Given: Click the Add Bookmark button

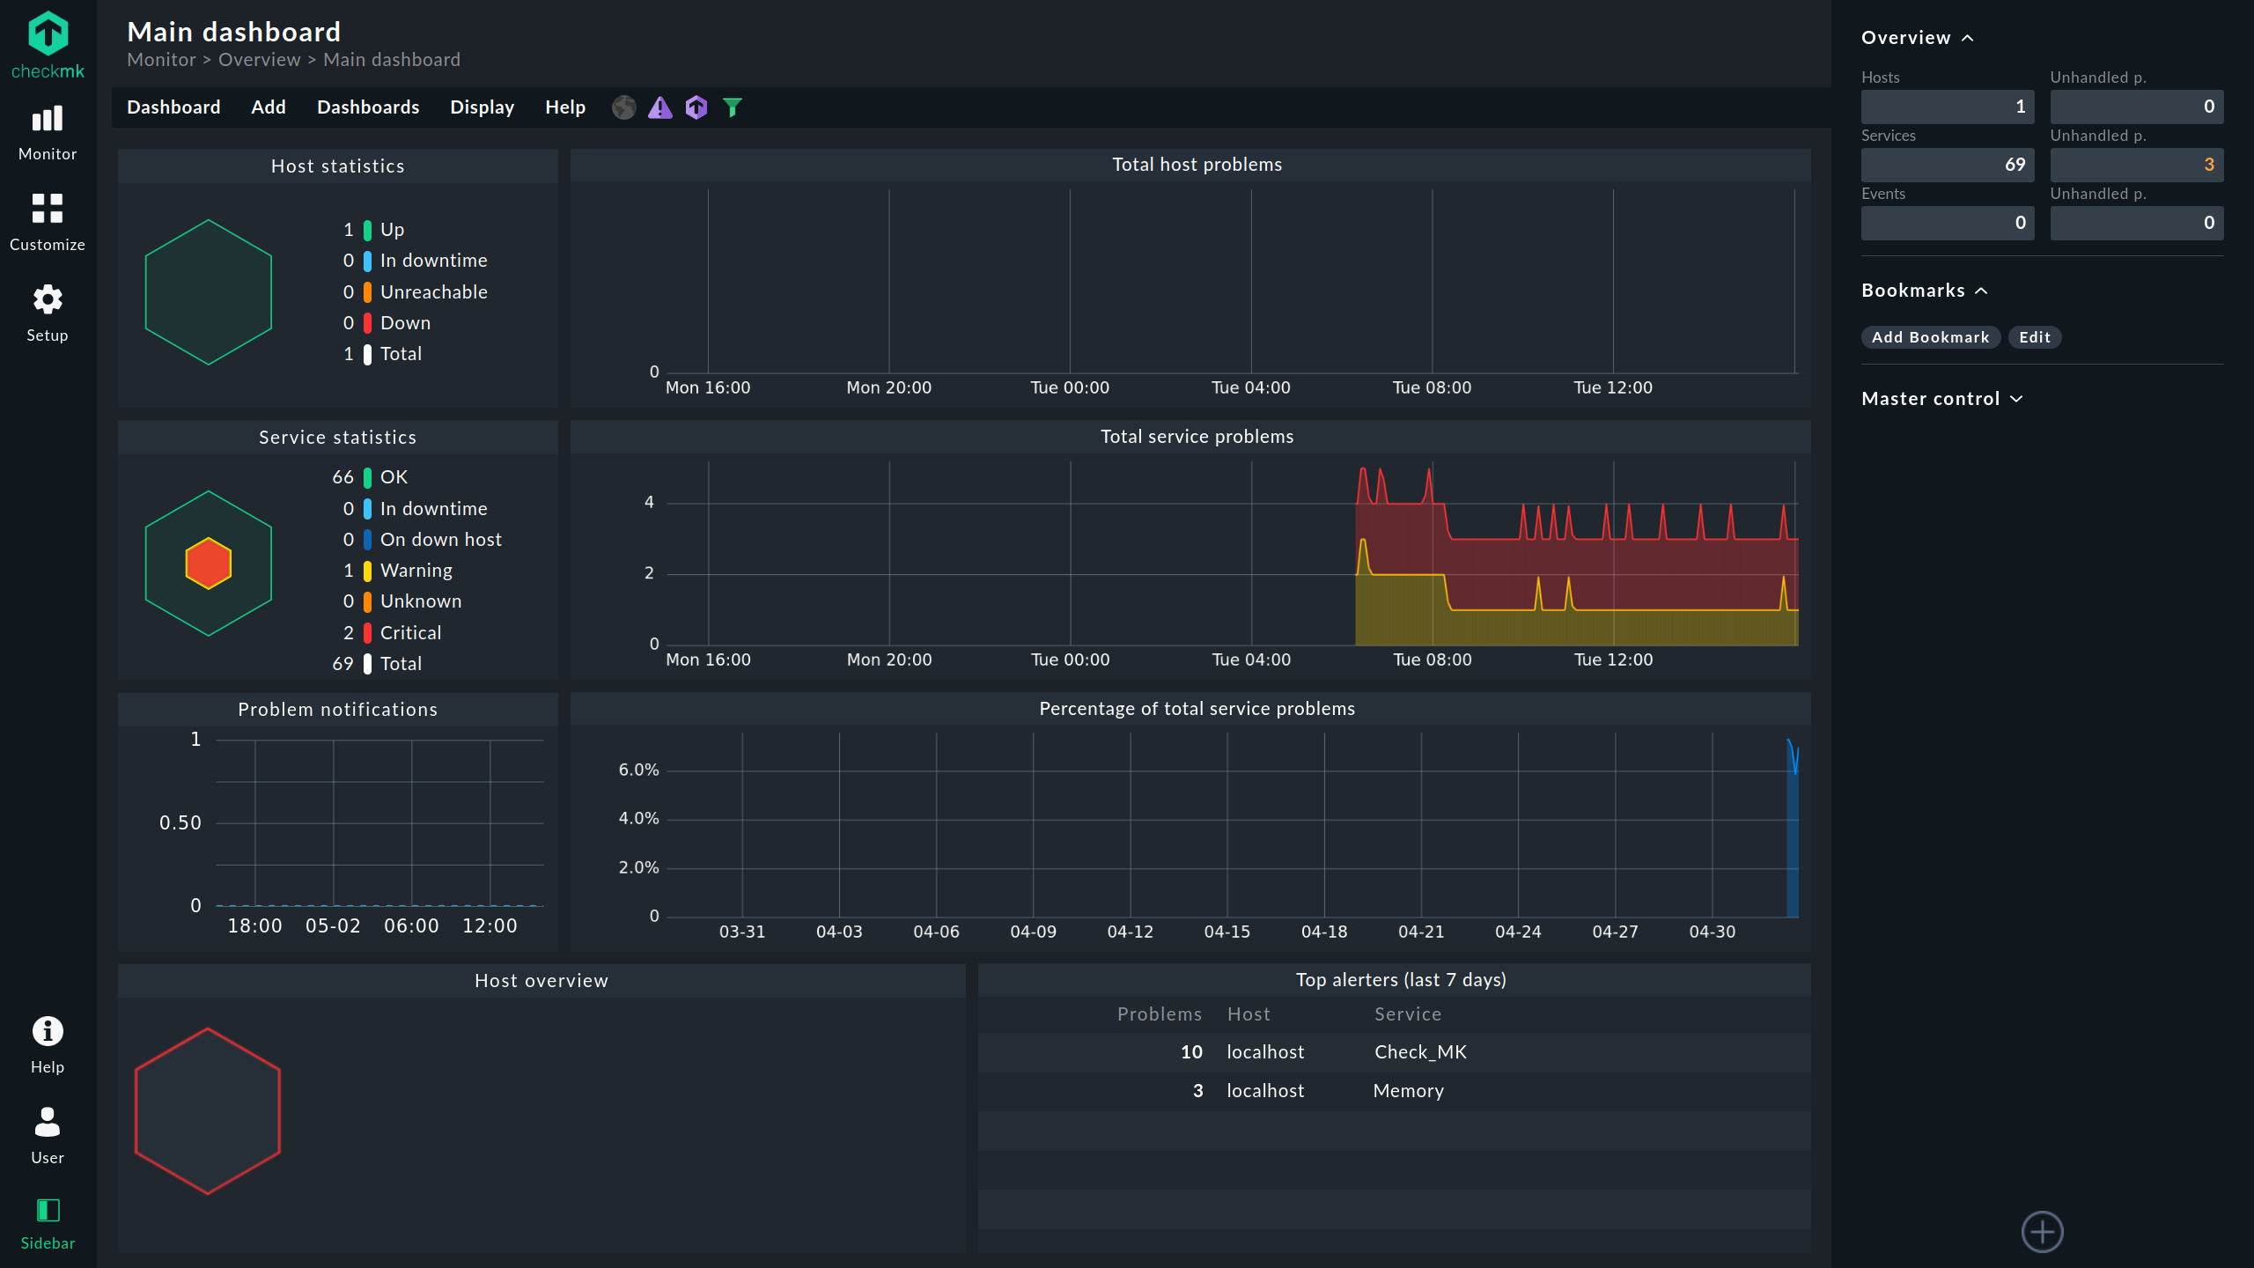Looking at the screenshot, I should tap(1931, 336).
